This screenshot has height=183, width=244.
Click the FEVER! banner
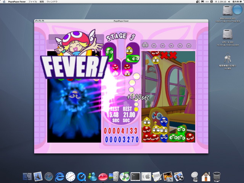[74, 67]
